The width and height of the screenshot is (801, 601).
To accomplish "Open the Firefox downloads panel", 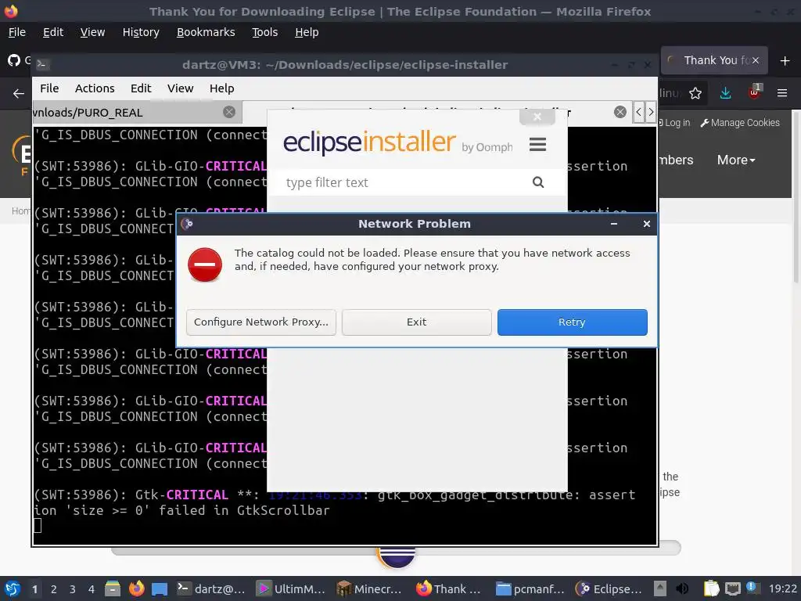I will 725,93.
